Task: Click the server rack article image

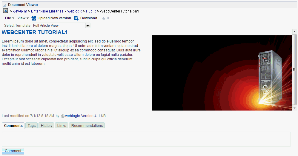Action: pos(222,73)
